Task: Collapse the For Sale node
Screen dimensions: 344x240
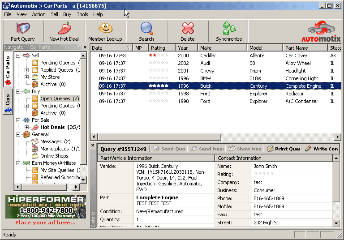Action: point(18,120)
